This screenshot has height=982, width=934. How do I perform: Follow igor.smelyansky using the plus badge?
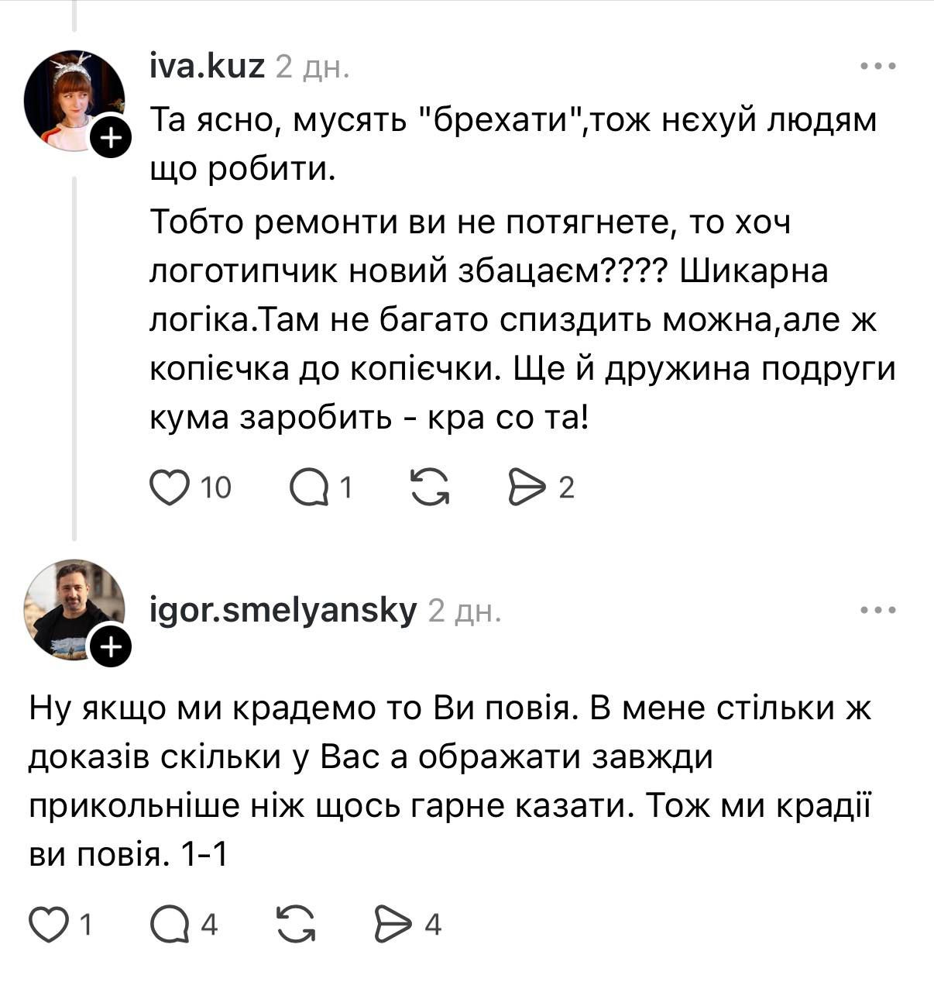tap(111, 646)
